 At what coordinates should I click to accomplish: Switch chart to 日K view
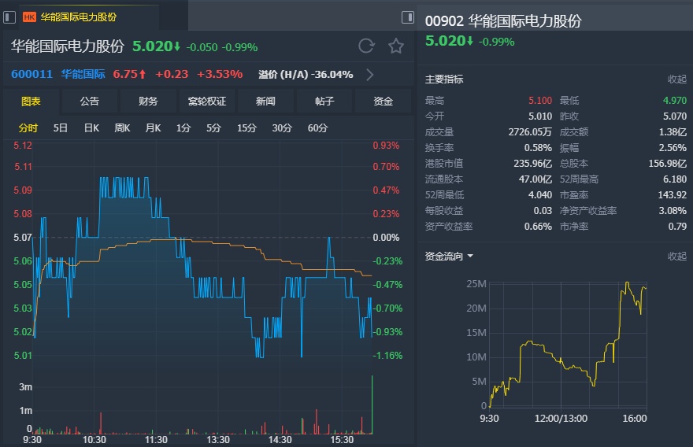point(91,128)
